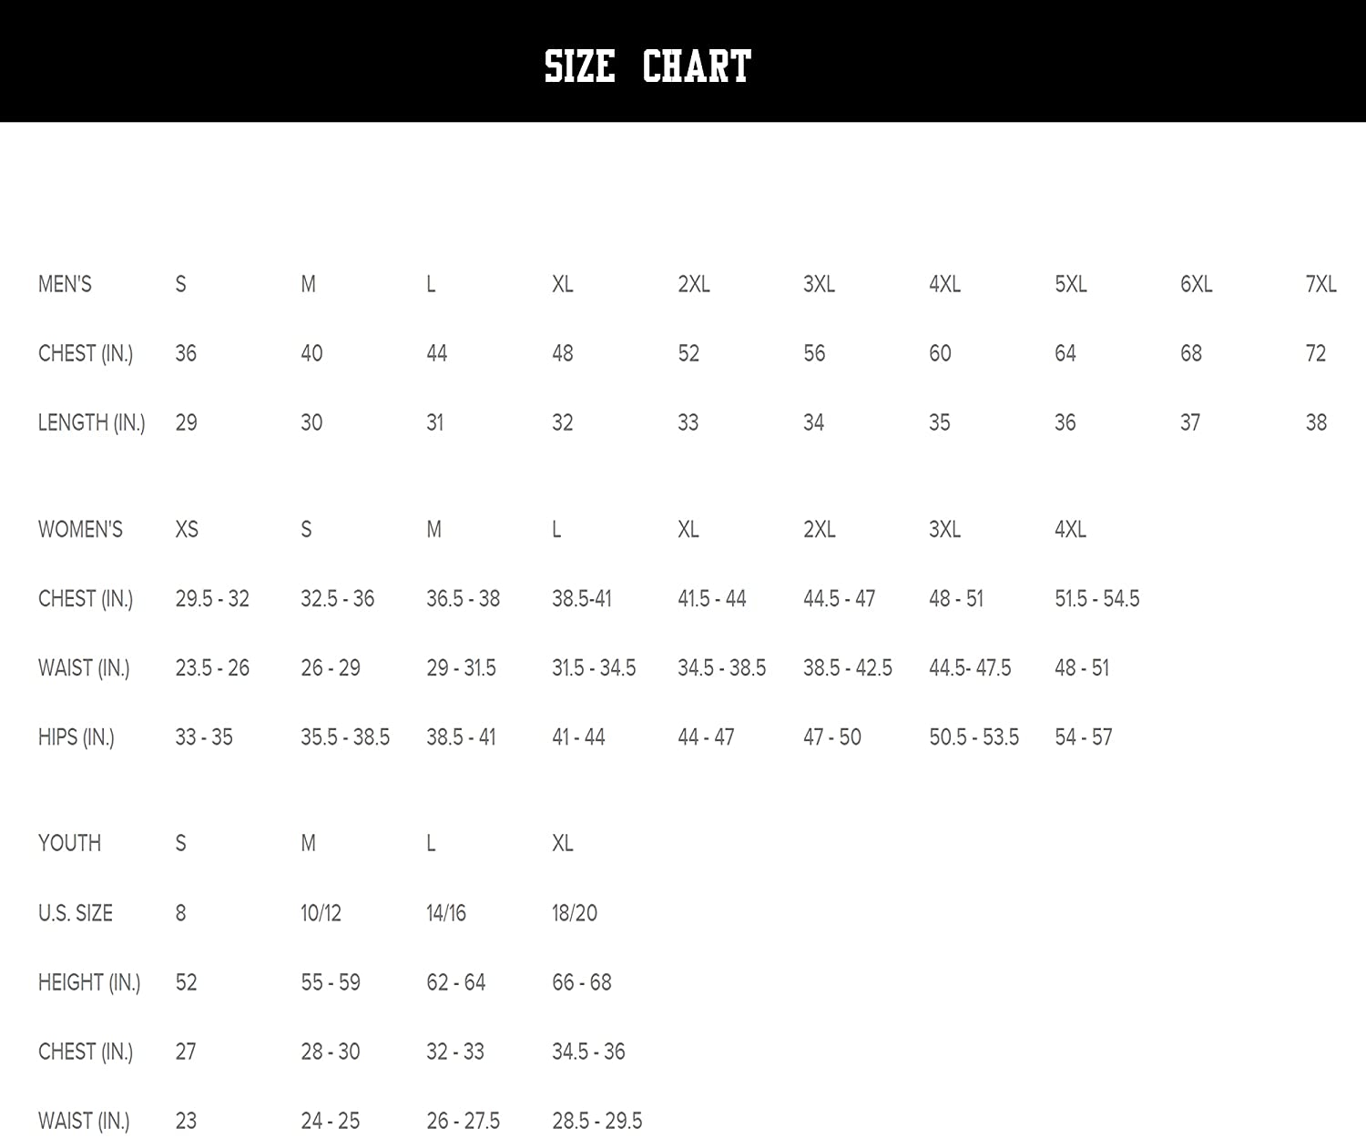Image resolution: width=1366 pixels, height=1138 pixels.
Task: Click the HIPS (IN.) row label
Action: click(x=76, y=737)
